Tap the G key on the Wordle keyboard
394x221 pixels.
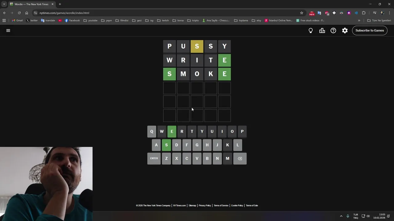(x=197, y=145)
